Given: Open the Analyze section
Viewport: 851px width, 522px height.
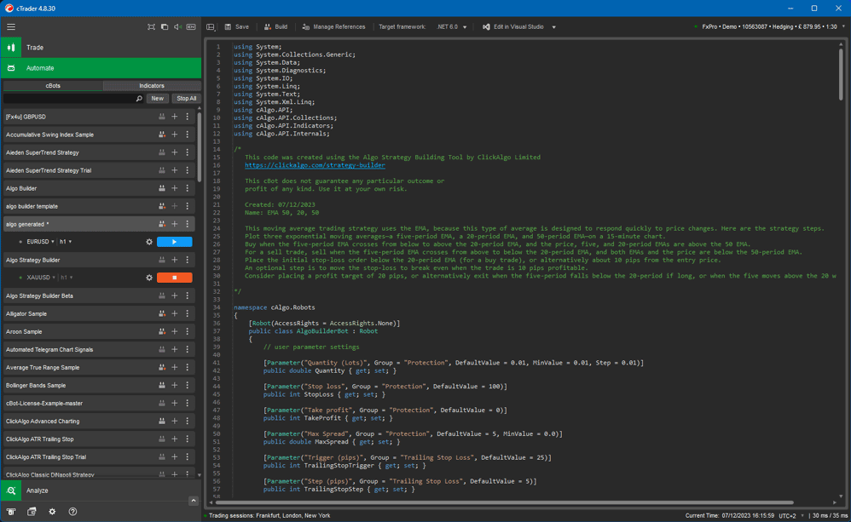Looking at the screenshot, I should 101,490.
